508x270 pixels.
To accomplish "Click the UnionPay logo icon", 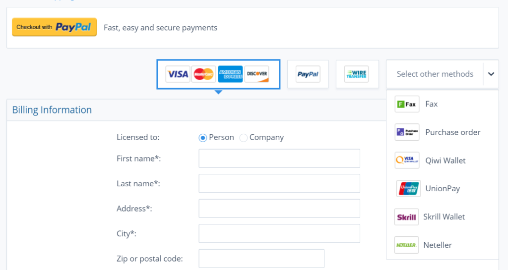I will pos(409,189).
